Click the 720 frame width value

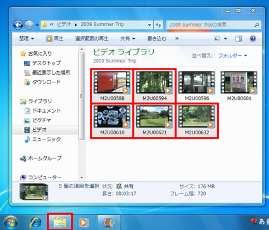pyautogui.click(x=201, y=193)
